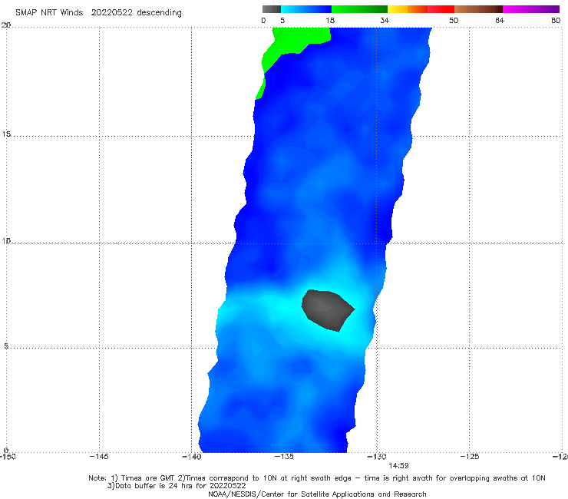Click the longitude label "-135"
This screenshot has width=568, height=499.
coord(284,457)
